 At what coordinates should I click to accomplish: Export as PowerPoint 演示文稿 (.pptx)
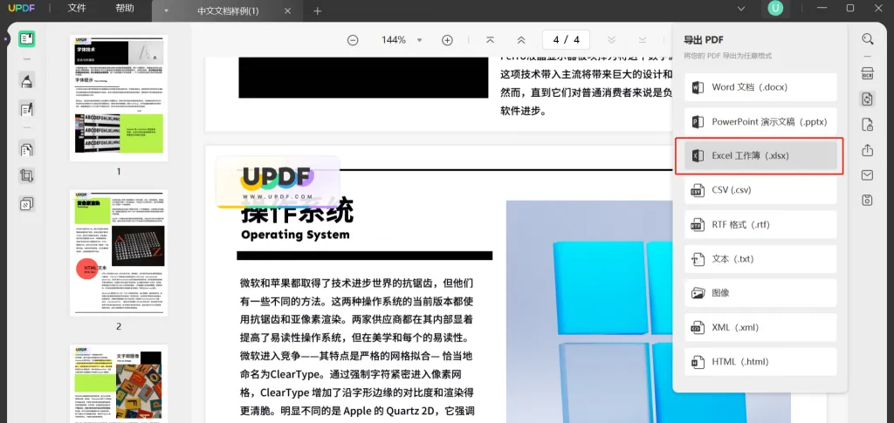tap(760, 122)
